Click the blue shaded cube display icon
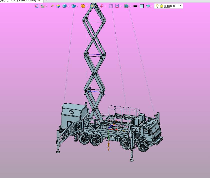Viewport: 210px width, 178px height. tap(64, 6)
